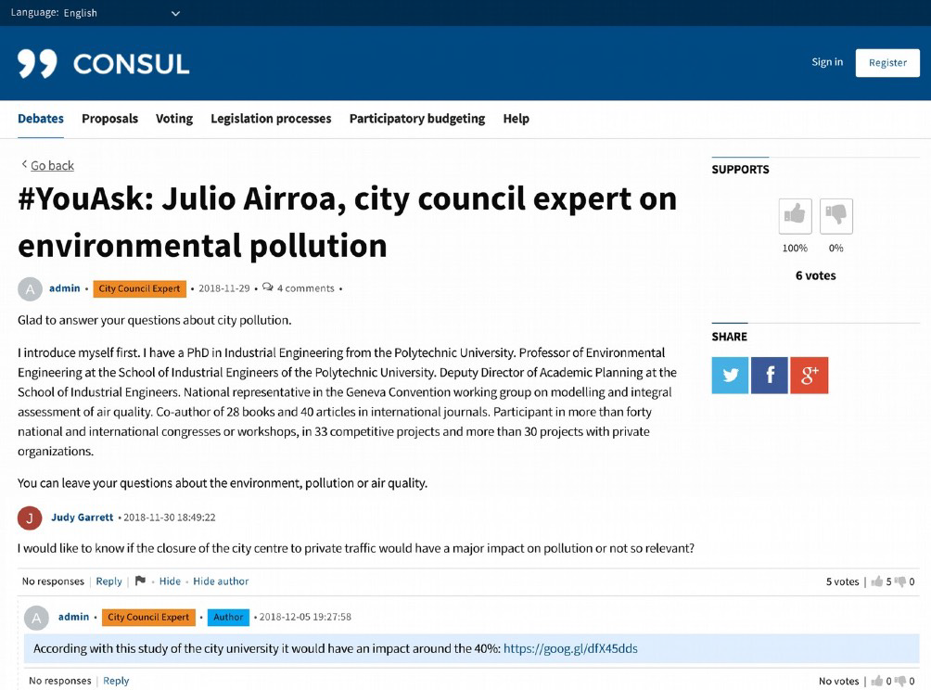
Task: Click the SUPPORTS heading
Action: 740,170
